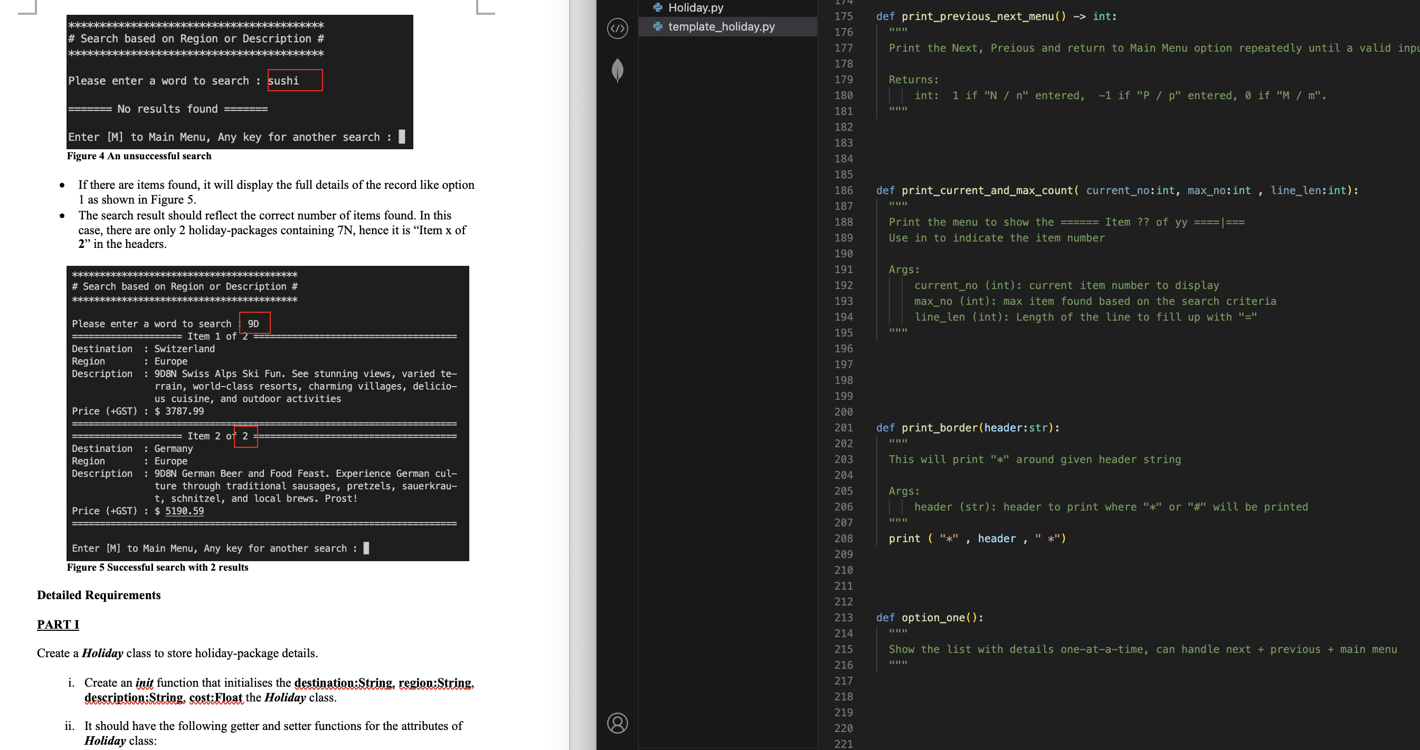Click line number 175 in the gutter

point(843,16)
